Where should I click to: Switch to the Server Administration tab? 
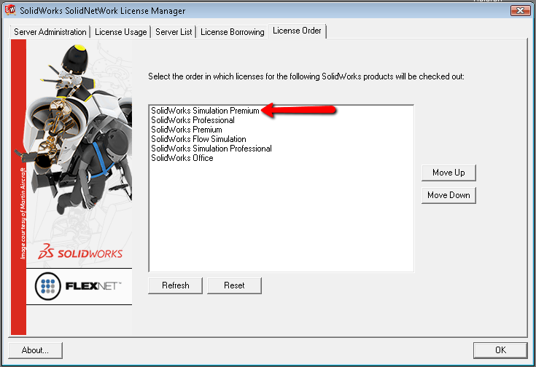50,32
